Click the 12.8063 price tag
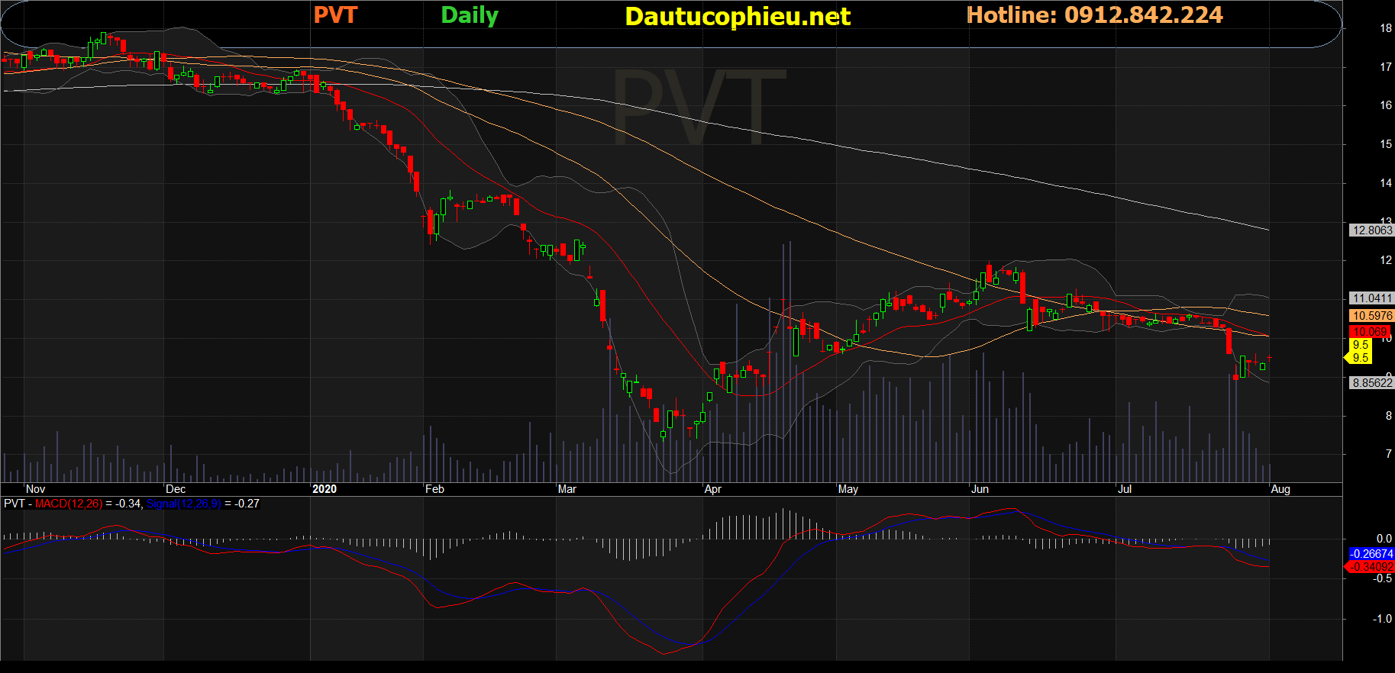The height and width of the screenshot is (673, 1395). click(x=1371, y=230)
